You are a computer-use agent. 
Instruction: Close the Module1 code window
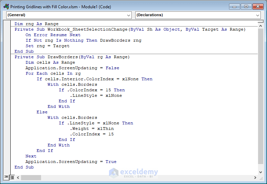258,7
